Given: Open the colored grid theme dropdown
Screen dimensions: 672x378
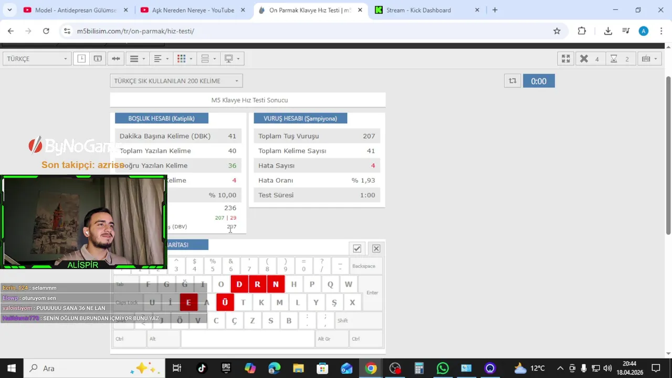Looking at the screenshot, I should click(185, 59).
